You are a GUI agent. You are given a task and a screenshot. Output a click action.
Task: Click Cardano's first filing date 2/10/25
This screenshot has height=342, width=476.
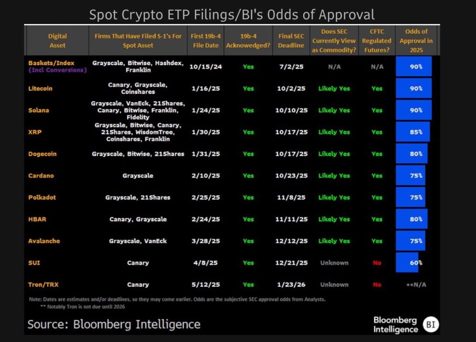(205, 176)
